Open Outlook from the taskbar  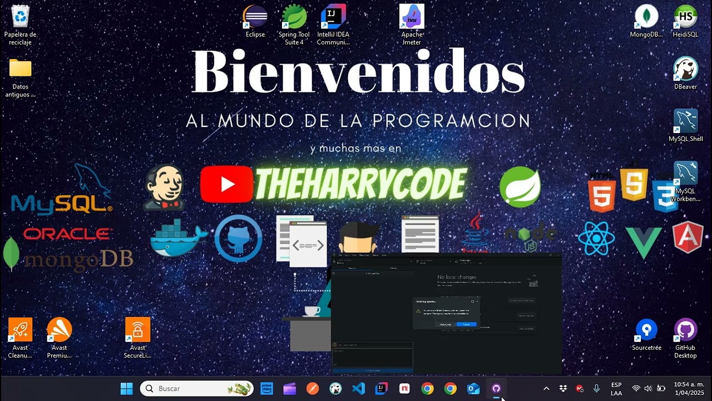pyautogui.click(x=473, y=388)
